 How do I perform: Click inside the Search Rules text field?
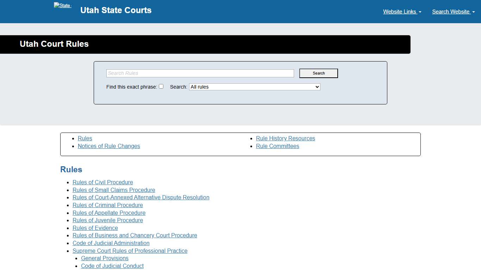(x=200, y=73)
